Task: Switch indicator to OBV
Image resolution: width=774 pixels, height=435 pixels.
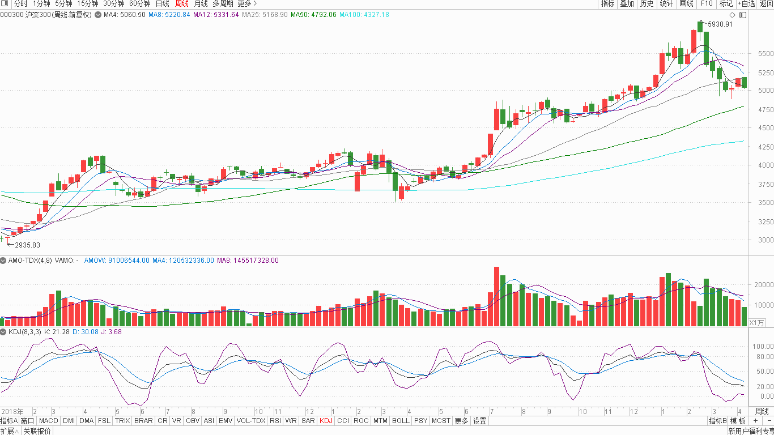Action: (x=193, y=421)
